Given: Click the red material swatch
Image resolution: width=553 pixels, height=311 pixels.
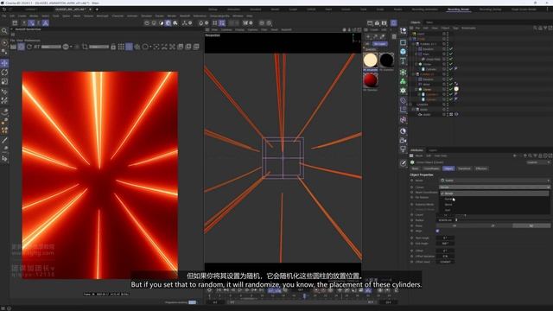Looking at the screenshot, I should 371,80.
